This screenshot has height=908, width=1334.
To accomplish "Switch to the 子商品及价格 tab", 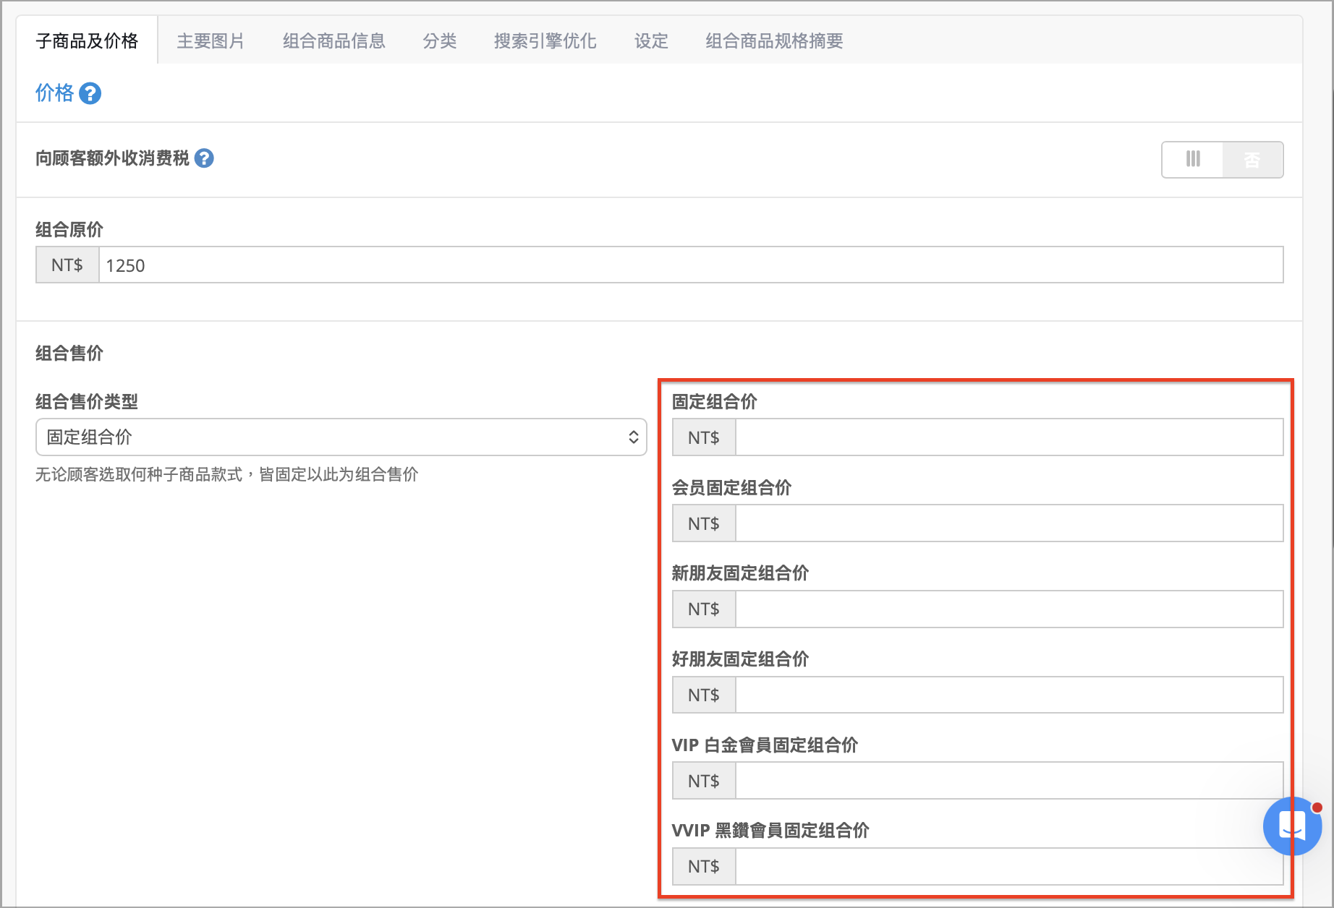I will tap(87, 40).
